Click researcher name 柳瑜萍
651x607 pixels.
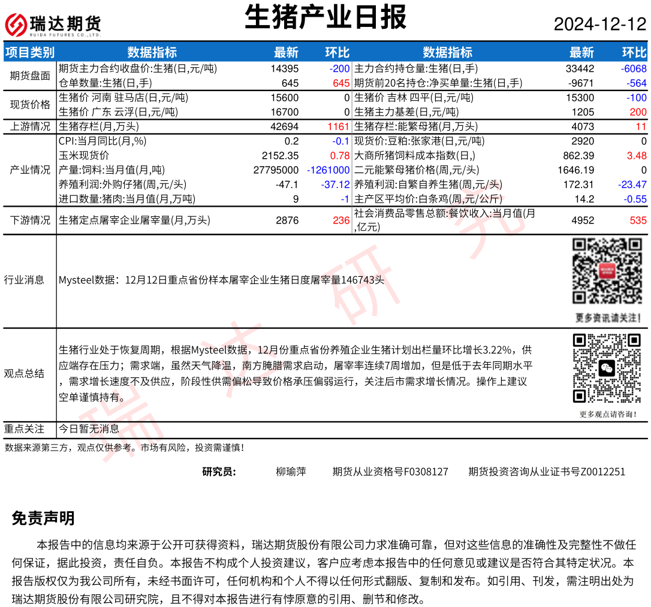coord(291,472)
